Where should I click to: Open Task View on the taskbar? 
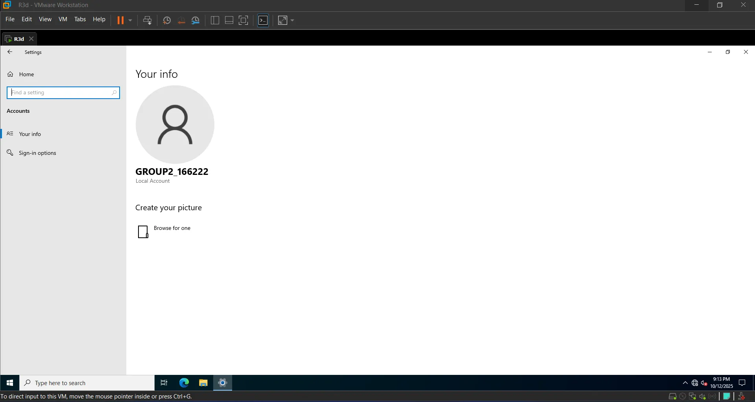tap(164, 383)
